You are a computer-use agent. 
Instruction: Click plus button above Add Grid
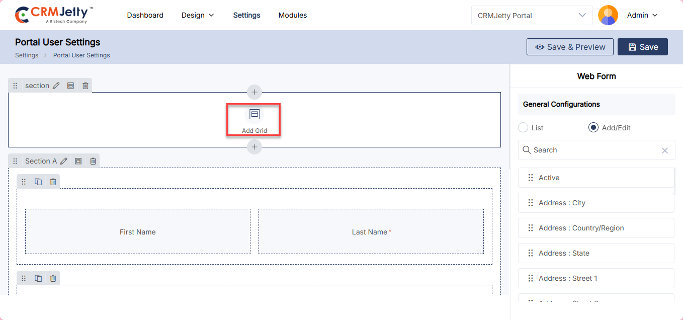[x=254, y=92]
